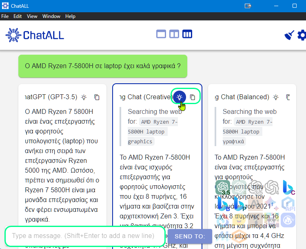Click 'AMD Ryzen 7- 5800H laptop γραφικά' search query

click(248, 131)
